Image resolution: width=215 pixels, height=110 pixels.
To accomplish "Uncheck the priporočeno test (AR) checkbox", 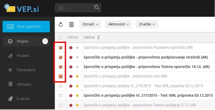I will tap(61, 76).
